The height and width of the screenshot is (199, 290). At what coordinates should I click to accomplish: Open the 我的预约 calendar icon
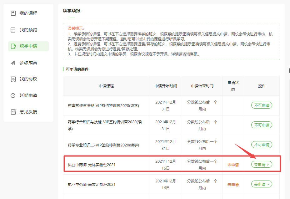click(13, 30)
